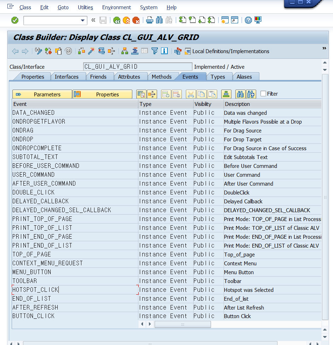Click the events table horizontal scrollbar thumb
This screenshot has width=333, height=345.
[x=183, y=324]
